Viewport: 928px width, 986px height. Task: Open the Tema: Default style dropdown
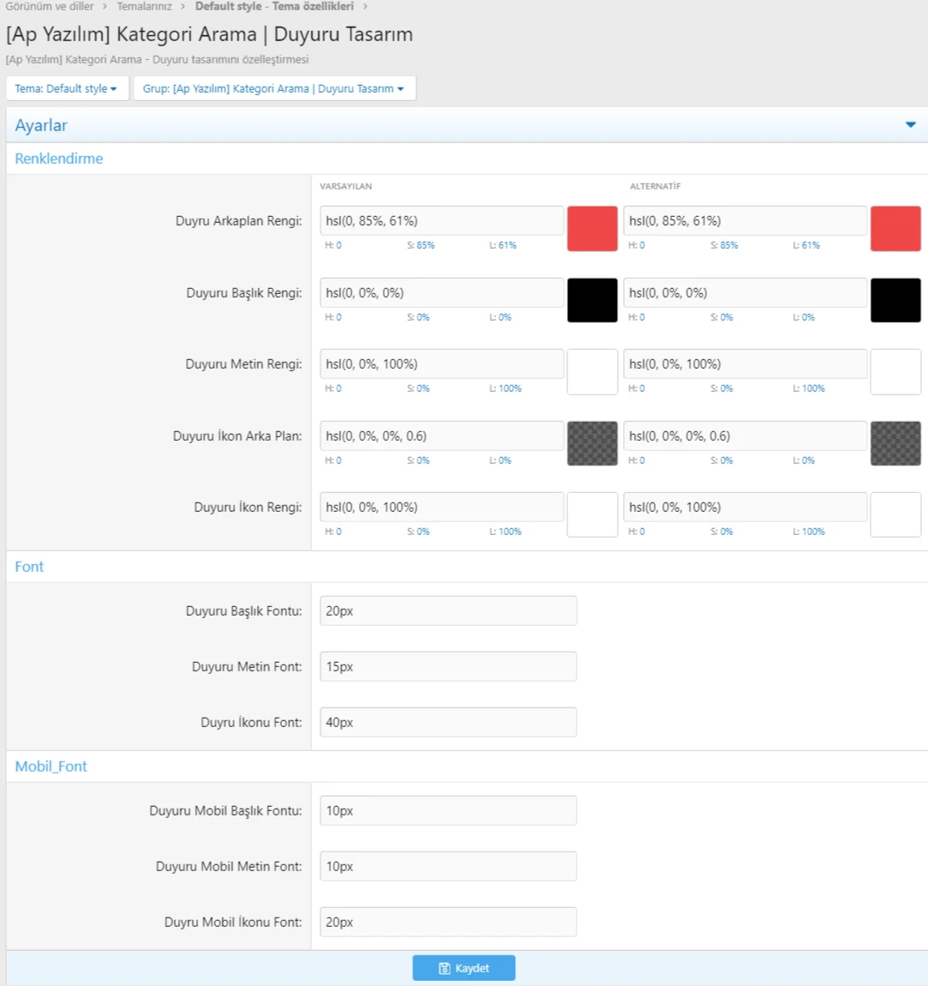(x=67, y=88)
